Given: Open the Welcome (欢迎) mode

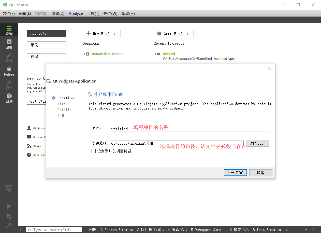Looking at the screenshot, I should pos(9,30).
